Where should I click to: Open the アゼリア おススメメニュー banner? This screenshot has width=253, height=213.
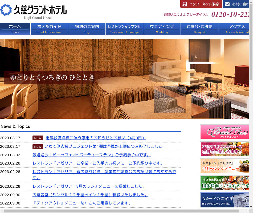coord(225,149)
